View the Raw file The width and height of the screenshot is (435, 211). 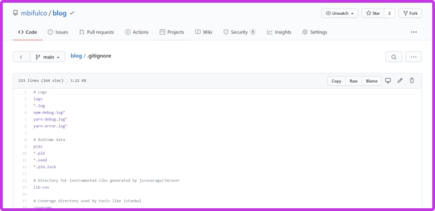(x=353, y=81)
